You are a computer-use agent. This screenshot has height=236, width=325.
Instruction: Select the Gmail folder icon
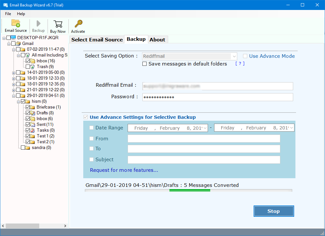(18, 43)
